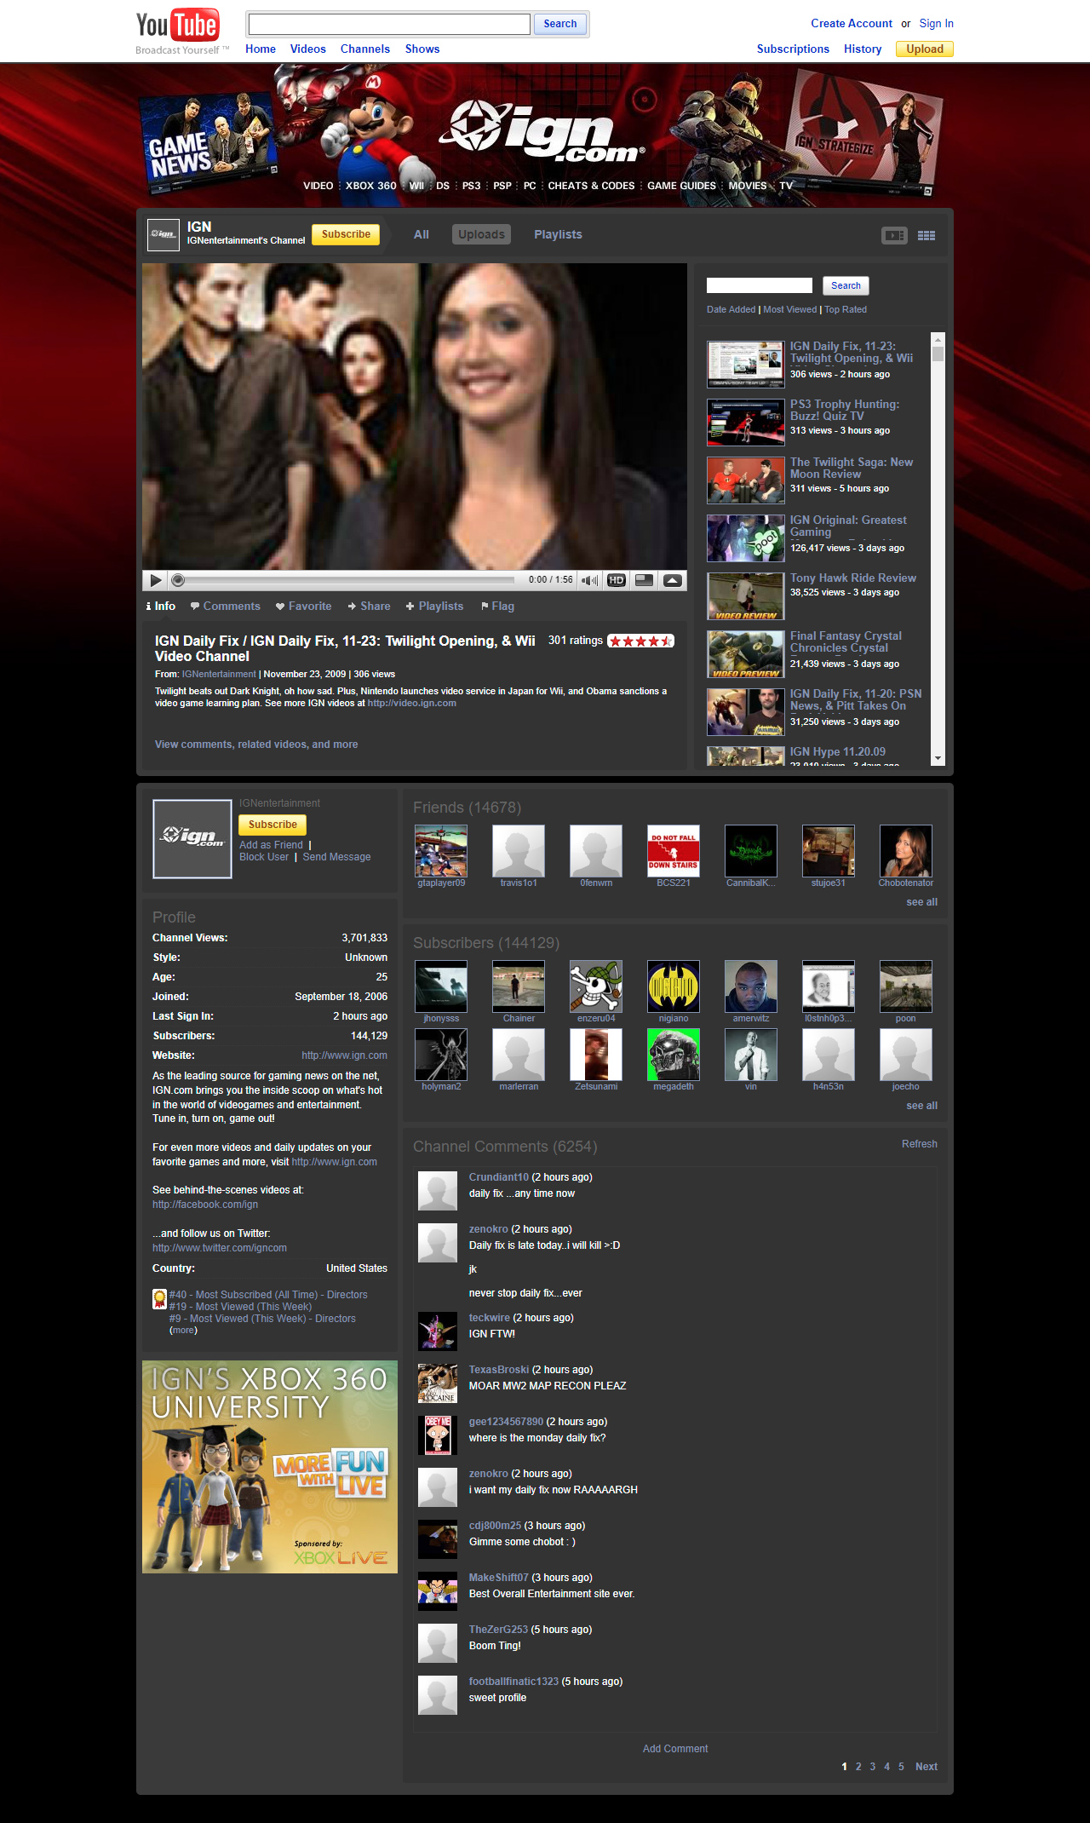Open nigiano subscriber Batman avatar
Viewport: 1090px width, 1823px height.
click(674, 986)
